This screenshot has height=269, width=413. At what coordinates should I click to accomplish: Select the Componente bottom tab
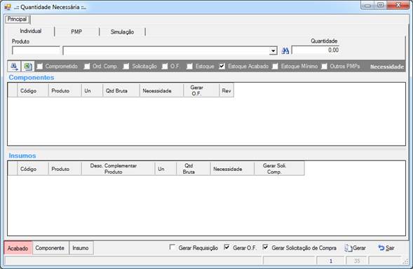(50, 248)
